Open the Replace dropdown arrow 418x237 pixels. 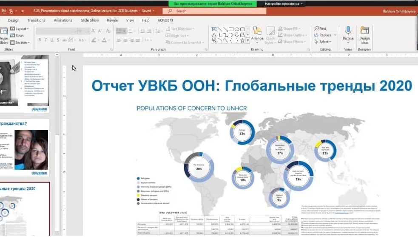[335, 35]
